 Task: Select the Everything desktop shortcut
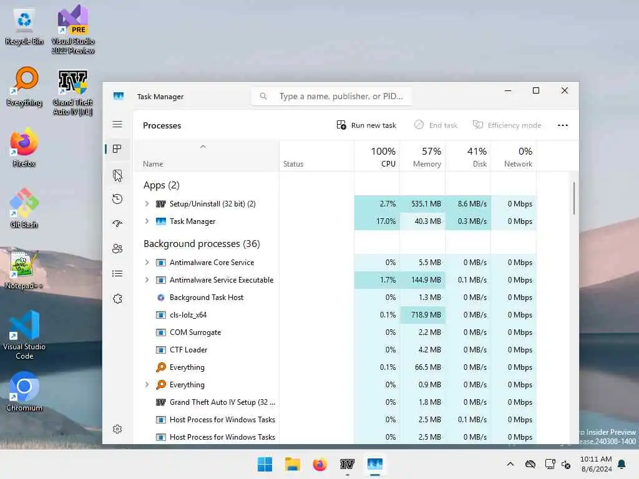[24, 87]
